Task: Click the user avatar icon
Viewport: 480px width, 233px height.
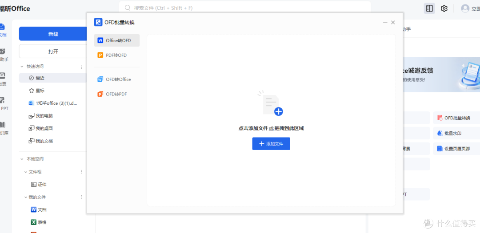Action: [x=465, y=8]
